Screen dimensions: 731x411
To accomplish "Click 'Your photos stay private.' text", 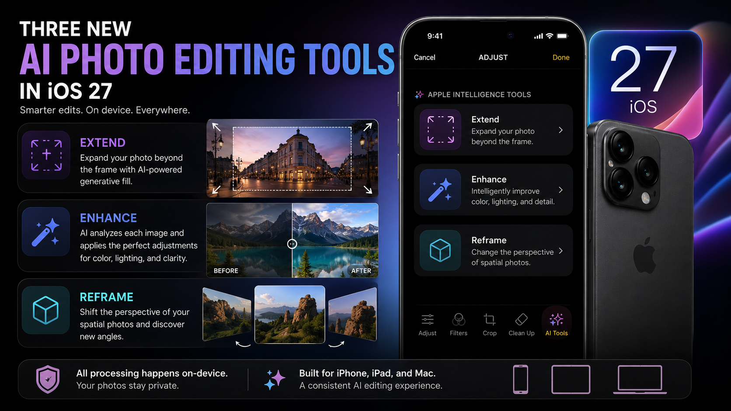I will (x=128, y=386).
